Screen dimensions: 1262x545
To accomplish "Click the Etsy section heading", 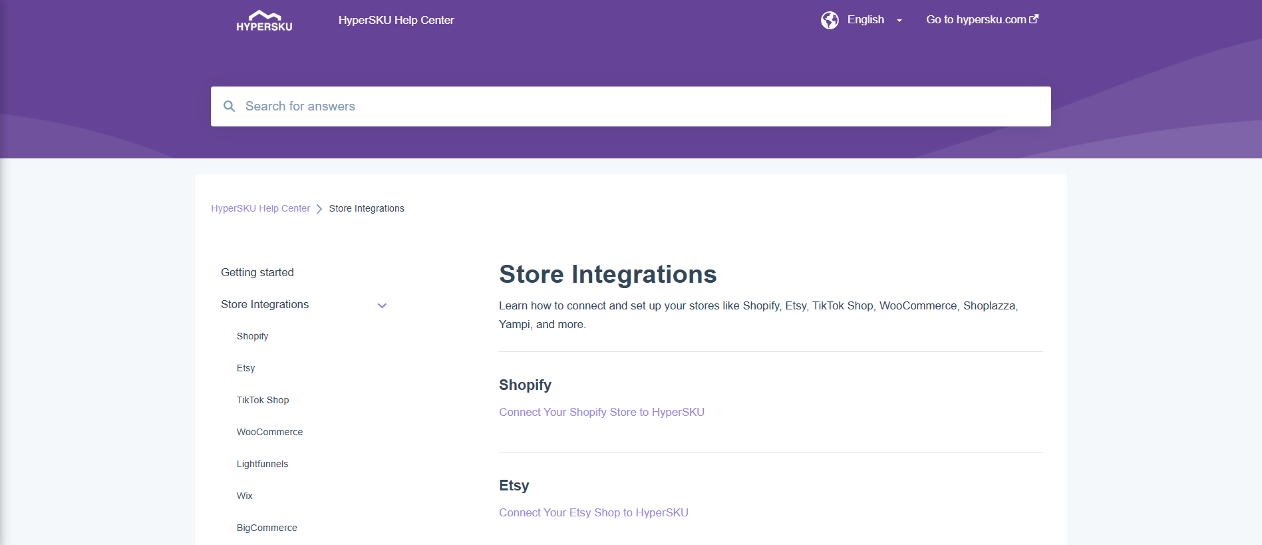I will pos(514,485).
